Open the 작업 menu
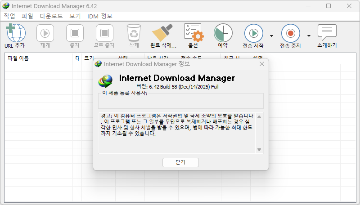The height and width of the screenshot is (205, 360). 9,16
